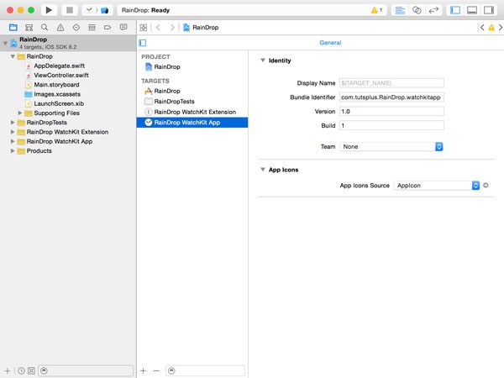Show the Version editor

click(x=433, y=10)
